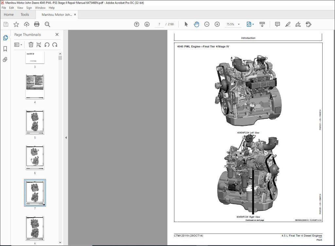The image size is (335, 246).
Task: Add document to starred with star icon
Action: click(16, 24)
